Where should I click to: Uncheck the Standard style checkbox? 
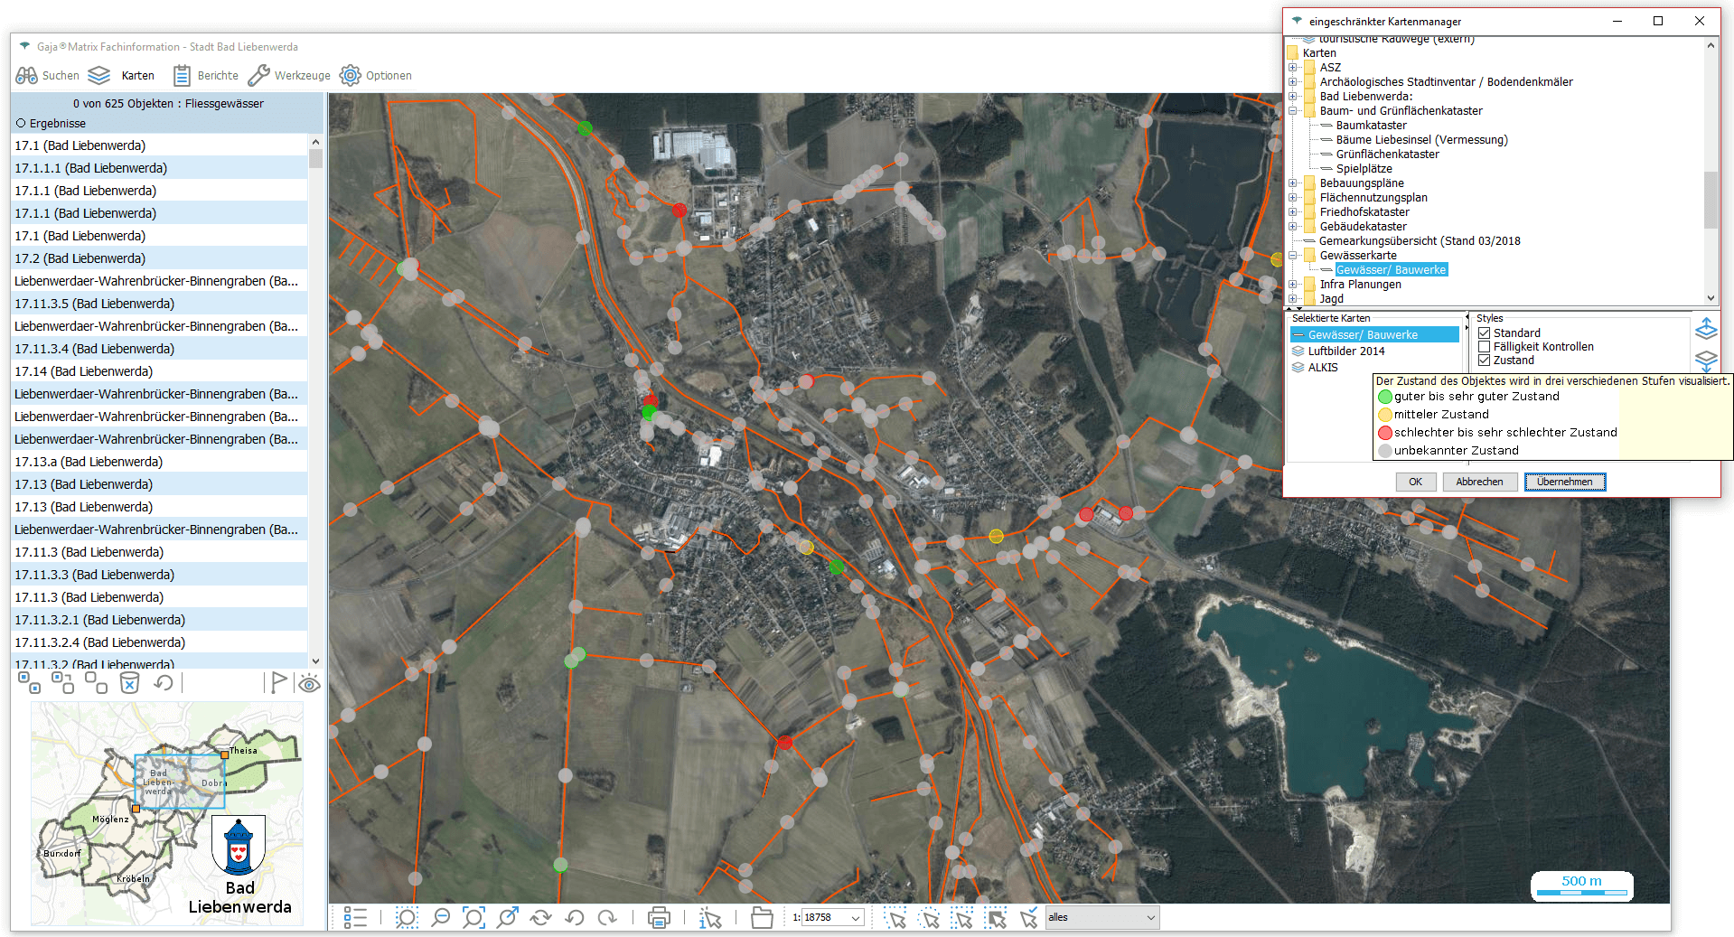(1484, 333)
